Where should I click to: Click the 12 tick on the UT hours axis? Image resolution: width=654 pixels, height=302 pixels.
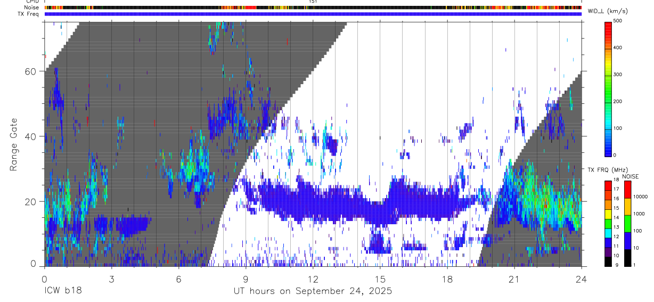[313, 279]
